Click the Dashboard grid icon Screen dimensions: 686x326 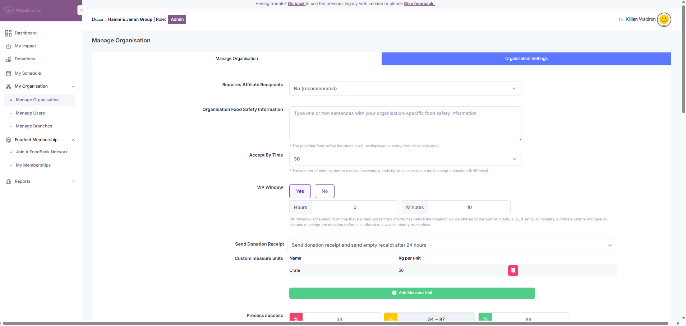(x=9, y=33)
